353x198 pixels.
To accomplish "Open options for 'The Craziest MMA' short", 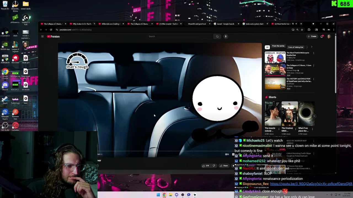I will click(295, 129).
